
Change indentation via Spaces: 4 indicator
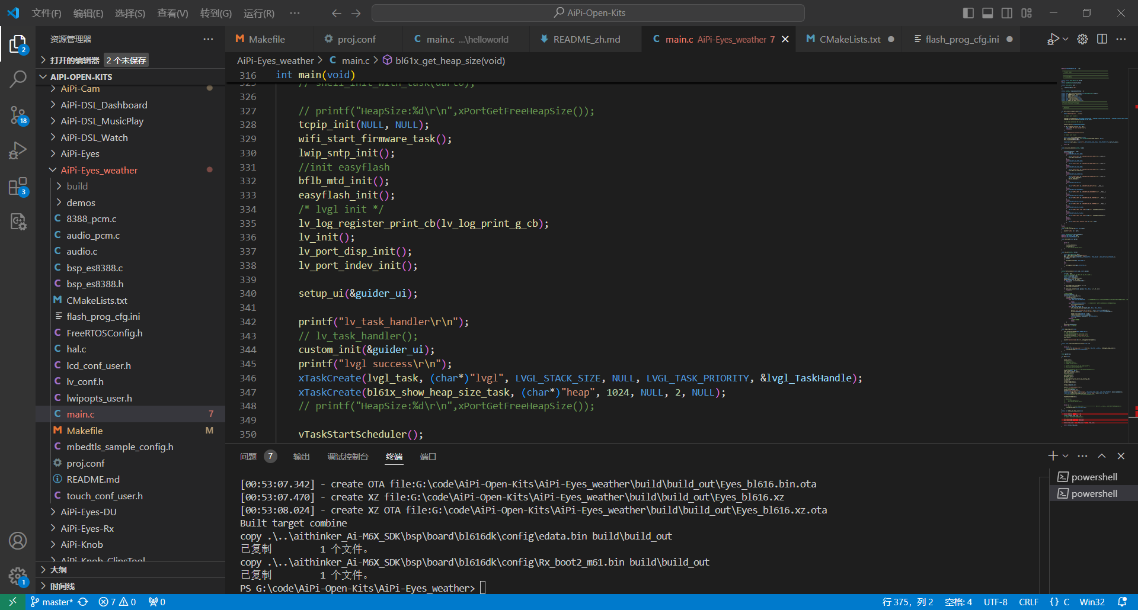958,602
